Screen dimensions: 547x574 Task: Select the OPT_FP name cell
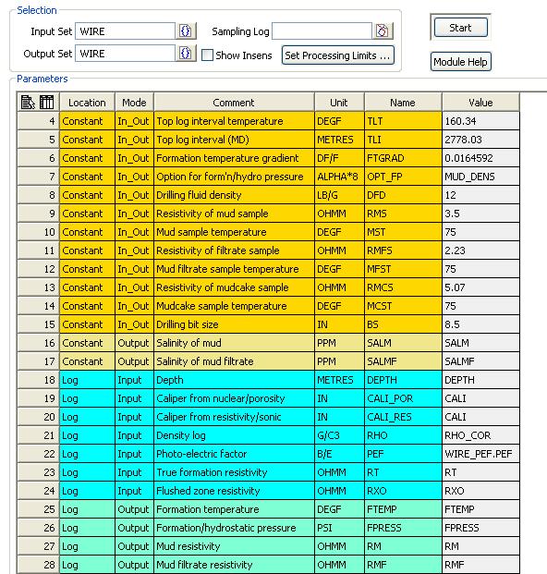pos(403,177)
